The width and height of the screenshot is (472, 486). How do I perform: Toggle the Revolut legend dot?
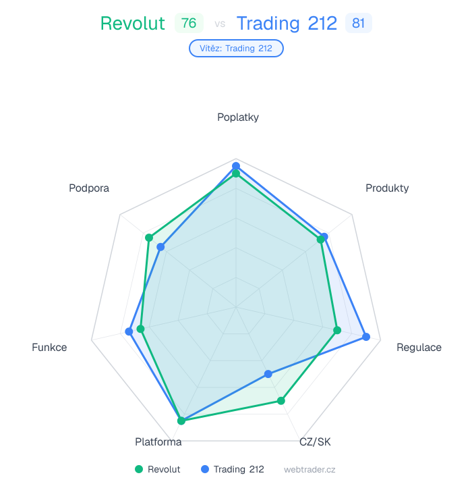[139, 469]
